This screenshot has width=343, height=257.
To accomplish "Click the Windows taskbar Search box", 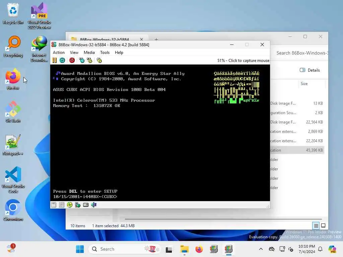I will [x=124, y=249].
